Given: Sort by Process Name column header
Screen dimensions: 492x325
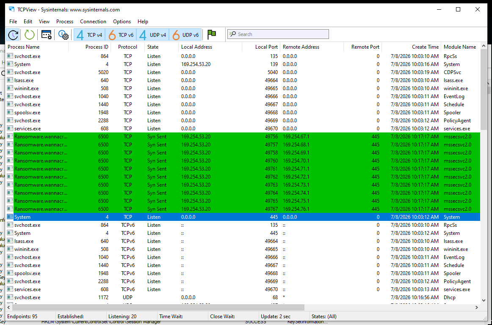Looking at the screenshot, I should (37, 47).
